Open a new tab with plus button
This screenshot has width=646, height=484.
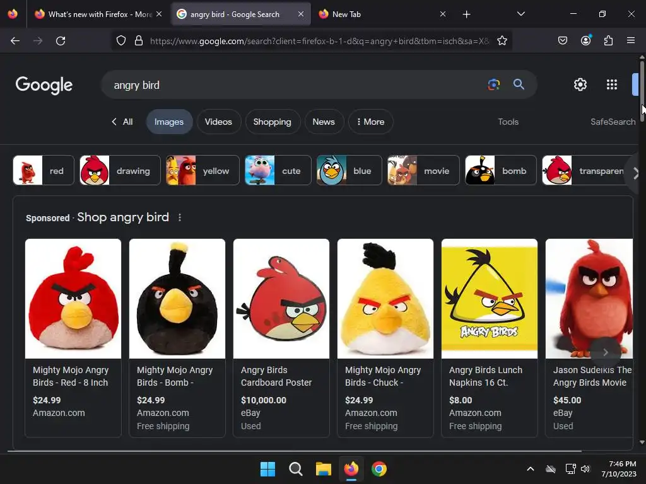tap(466, 14)
